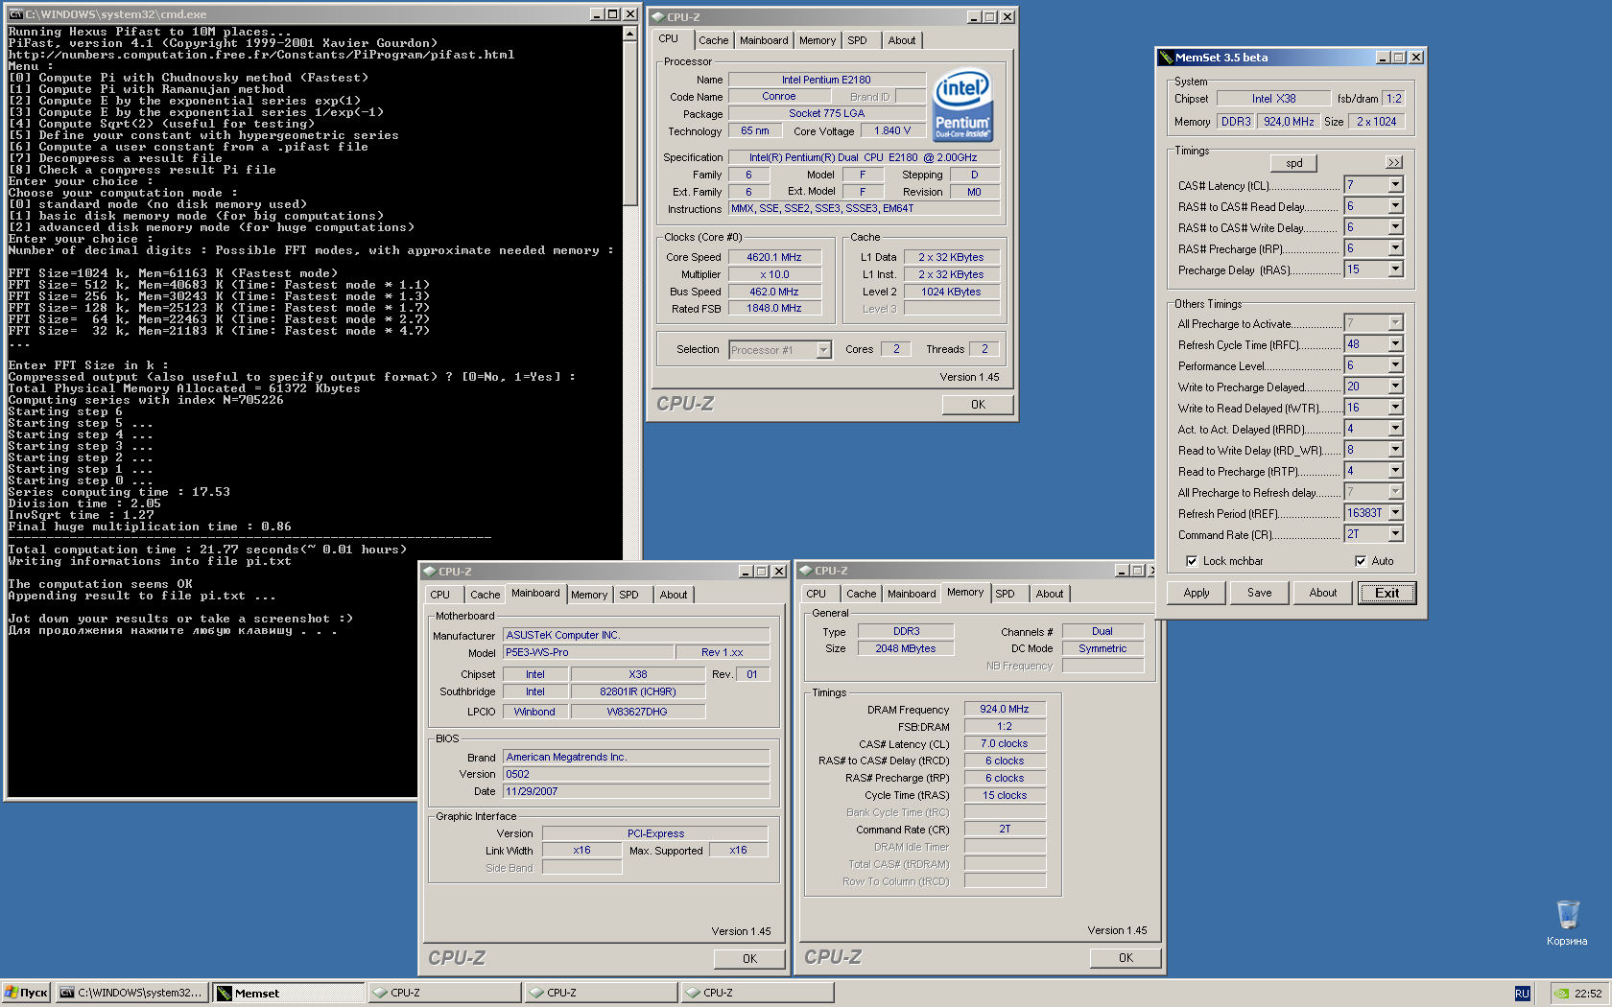Image resolution: width=1612 pixels, height=1007 pixels.
Task: Open the Read to Write Delay dropdown
Action: tap(1395, 450)
